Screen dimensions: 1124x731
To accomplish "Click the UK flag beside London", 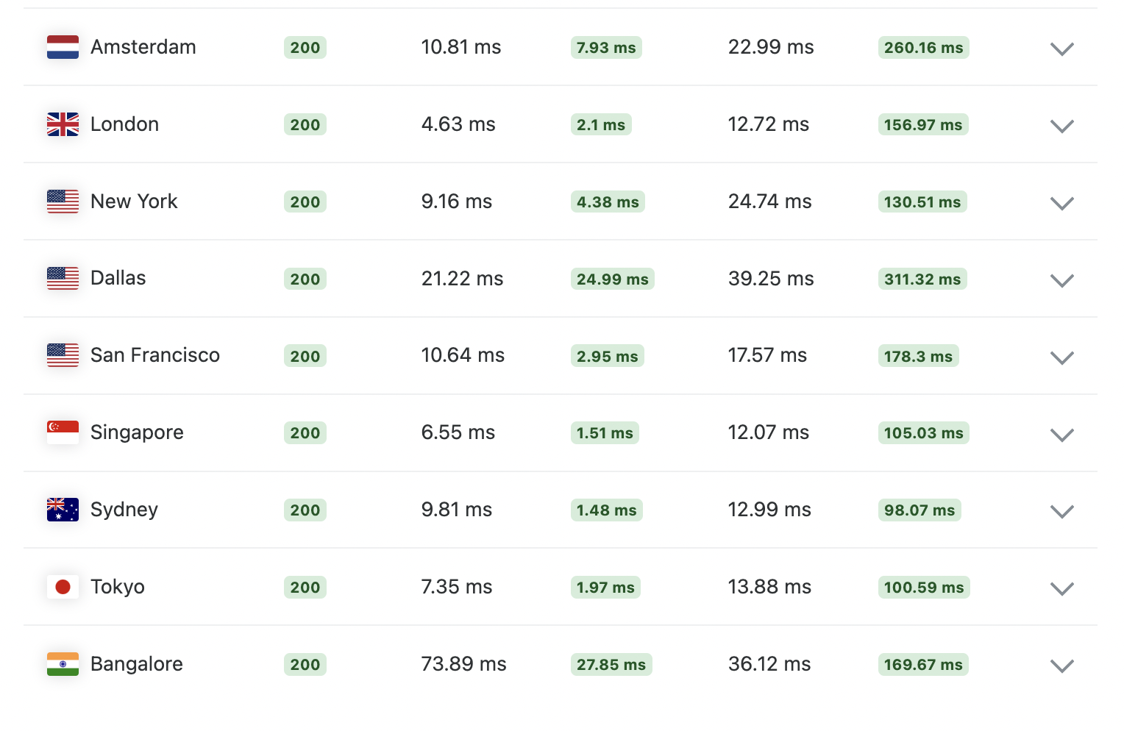I will tap(63, 124).
